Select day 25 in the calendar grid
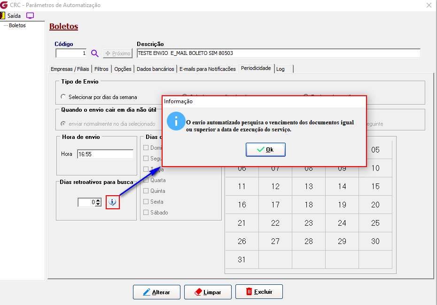Viewport: 437px width, 305px height. point(375,223)
